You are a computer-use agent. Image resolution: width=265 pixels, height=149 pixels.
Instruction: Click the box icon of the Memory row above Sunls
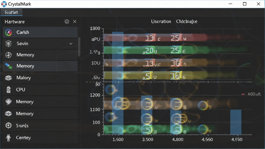pyautogui.click(x=8, y=114)
